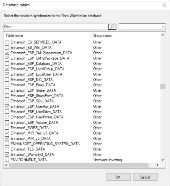170x186 pixels.
Task: Click the horizontal scrollbar track
Action: click(100, 165)
